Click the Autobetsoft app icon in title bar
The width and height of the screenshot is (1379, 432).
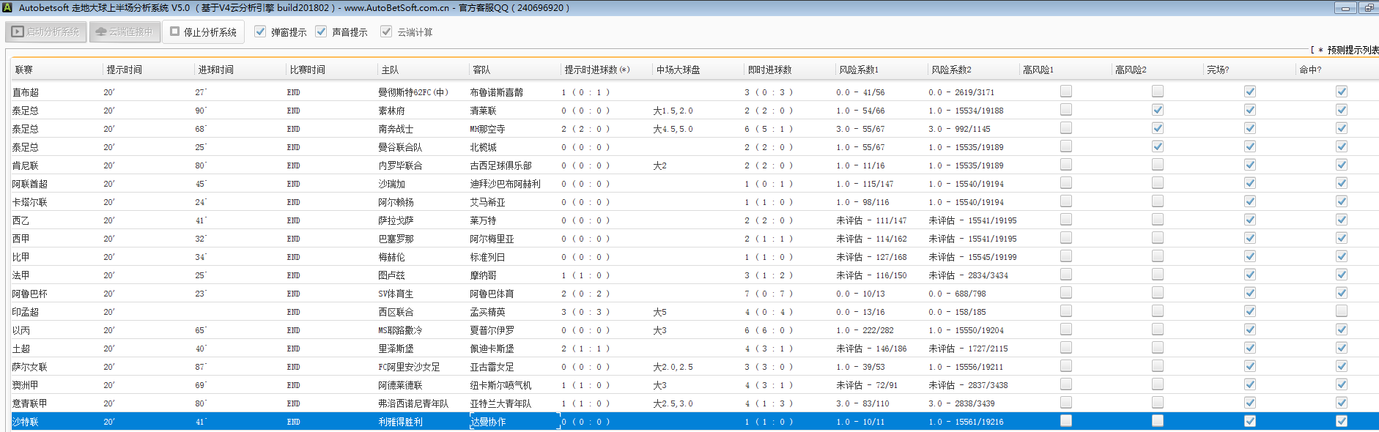7,8
